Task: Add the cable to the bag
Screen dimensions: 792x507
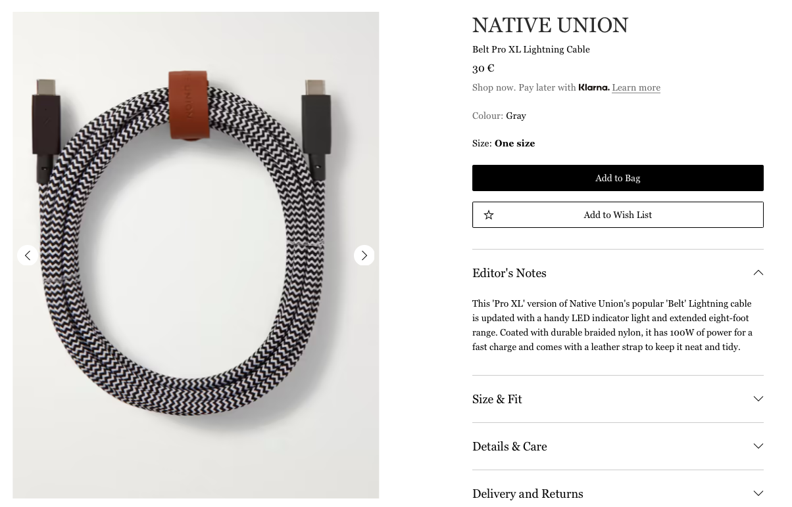Action: click(618, 178)
